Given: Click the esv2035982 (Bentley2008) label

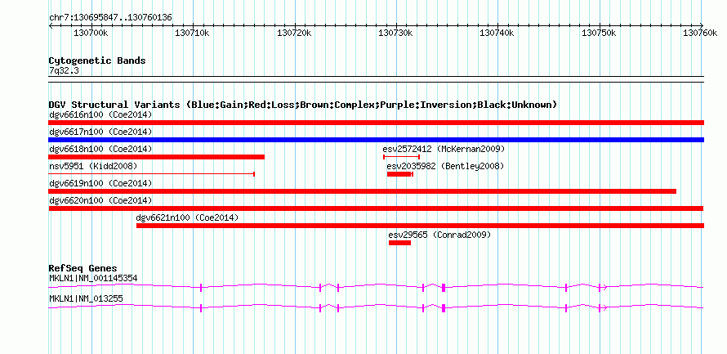Looking at the screenshot, I should [x=445, y=166].
